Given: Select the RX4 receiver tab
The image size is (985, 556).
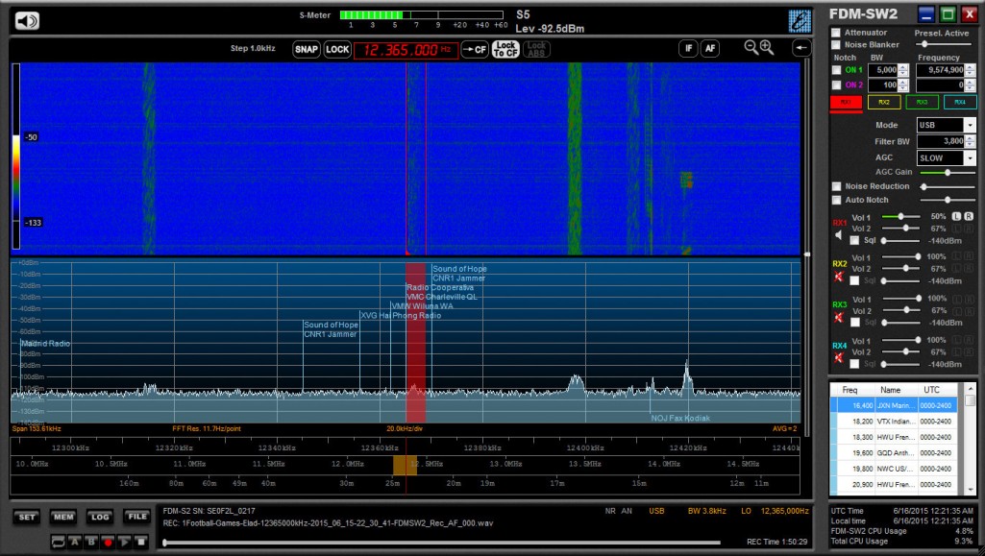Looking at the screenshot, I should pyautogui.click(x=960, y=103).
